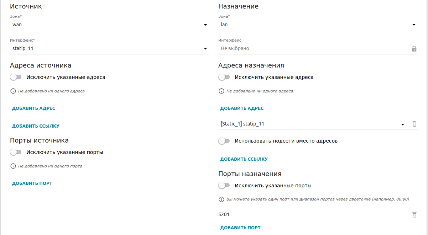
Task: Delete destination port 5201 entry
Action: point(414,214)
